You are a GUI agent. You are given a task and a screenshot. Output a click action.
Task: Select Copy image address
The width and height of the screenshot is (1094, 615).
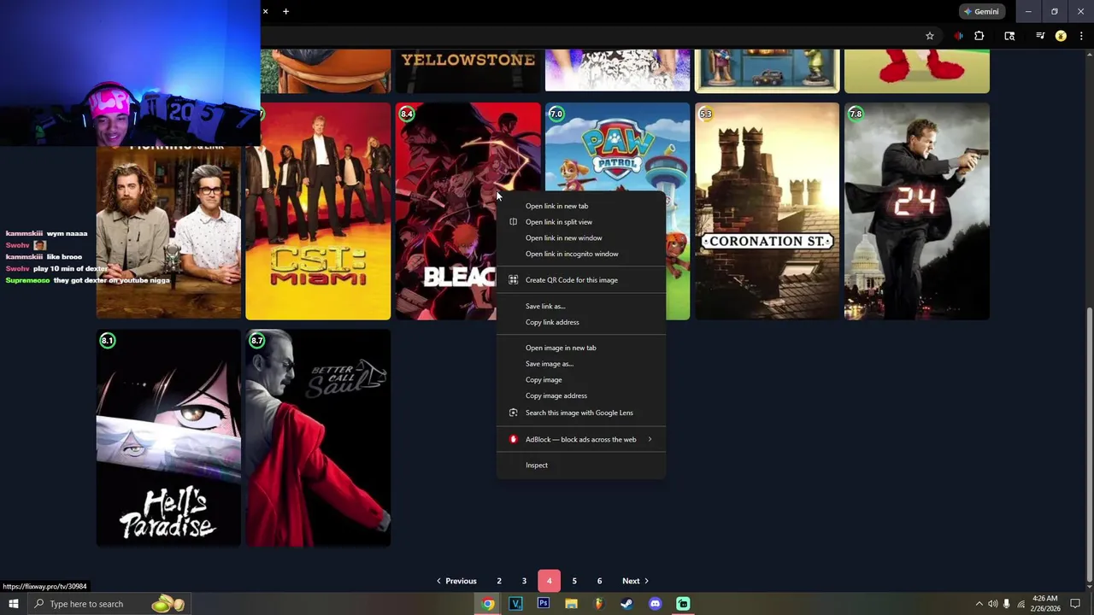point(581,395)
